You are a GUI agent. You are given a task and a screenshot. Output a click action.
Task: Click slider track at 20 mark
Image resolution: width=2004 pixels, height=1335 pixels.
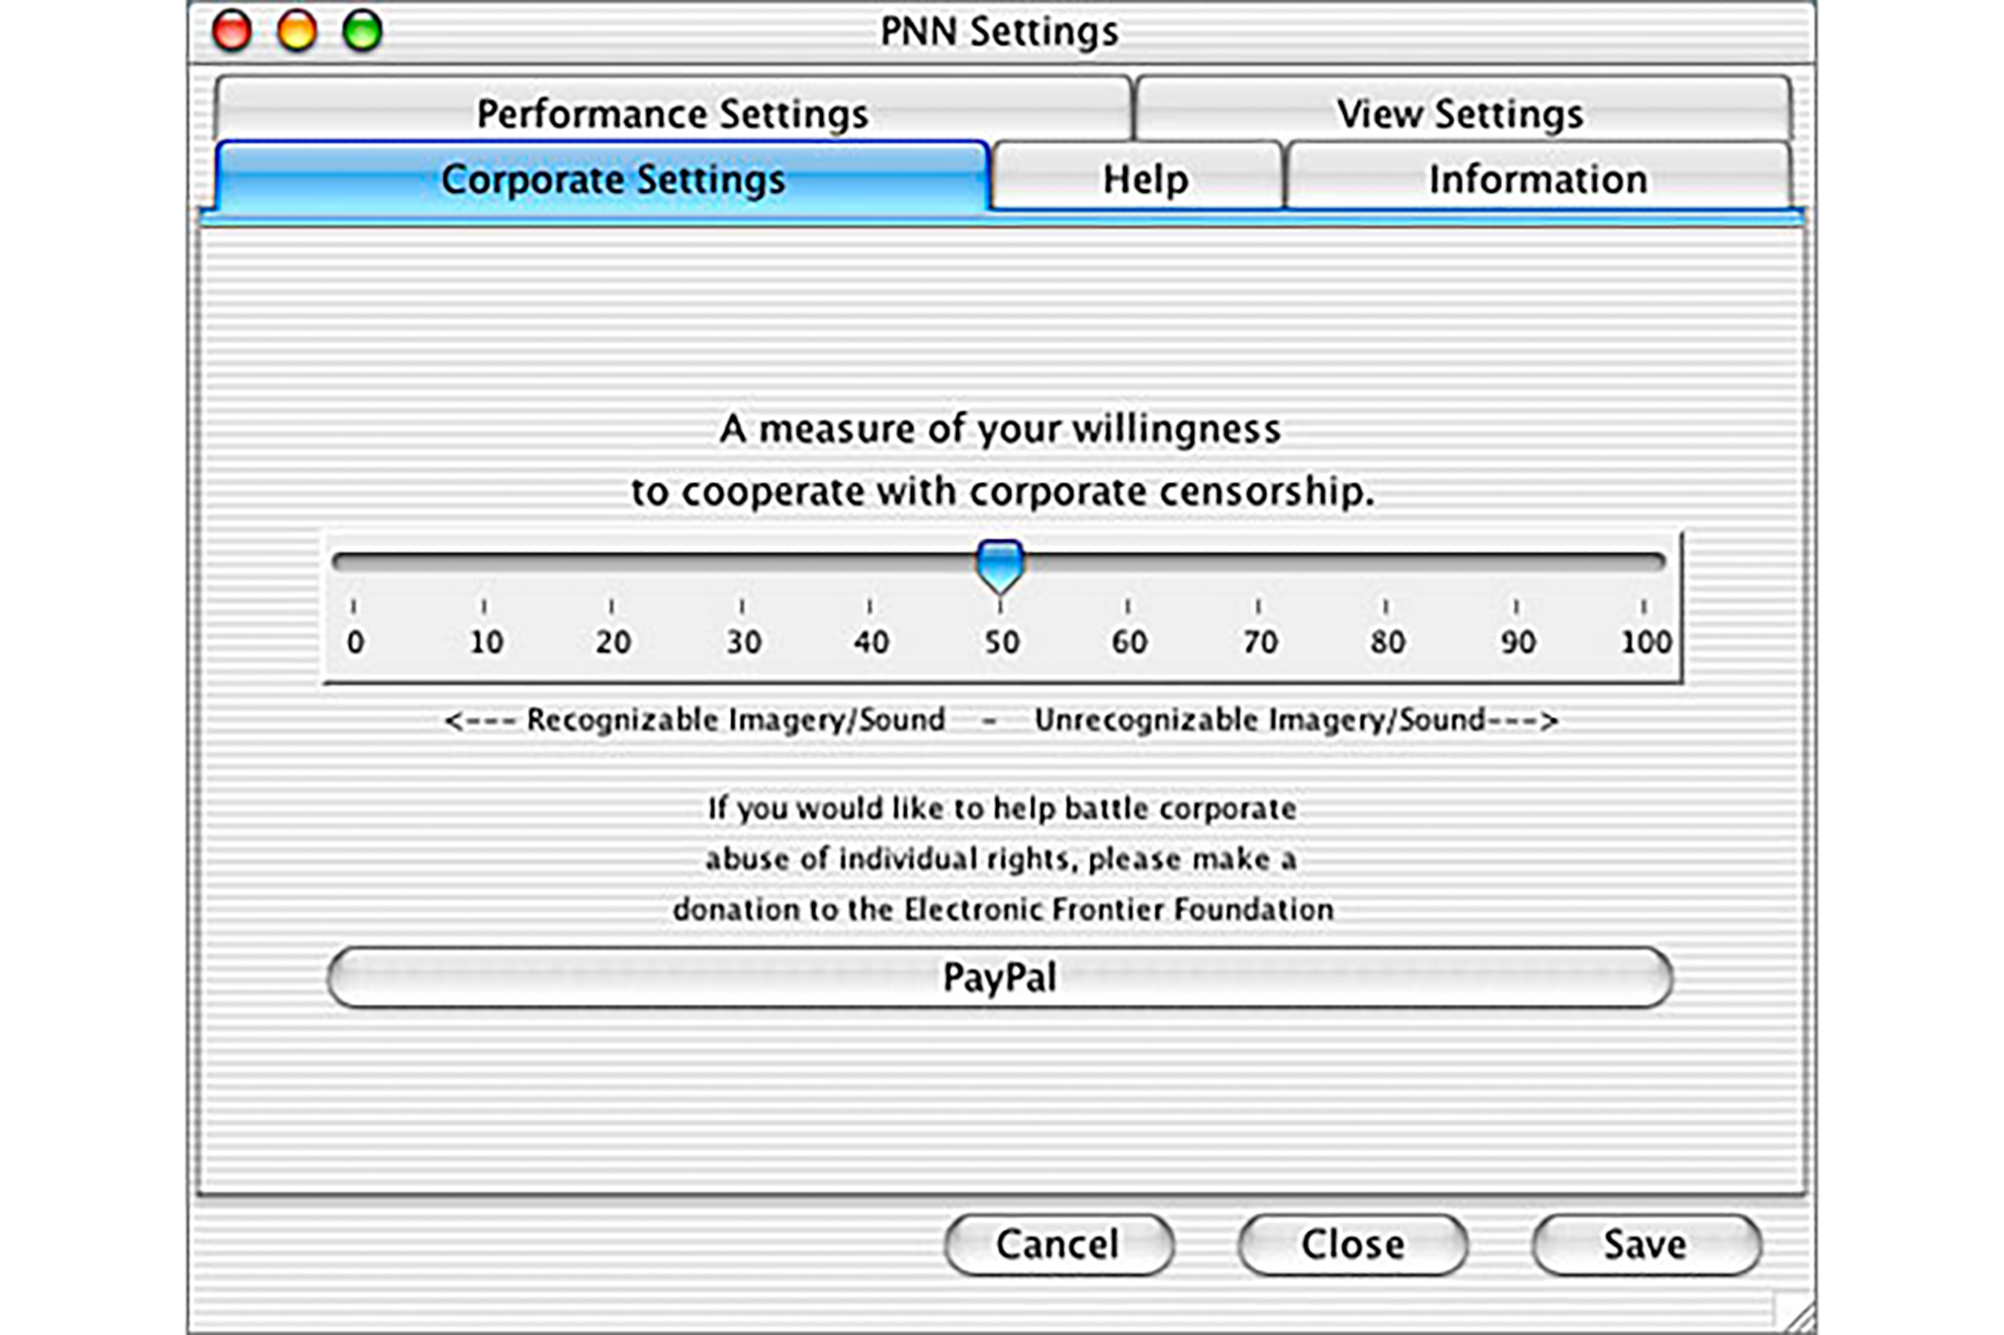(x=612, y=562)
